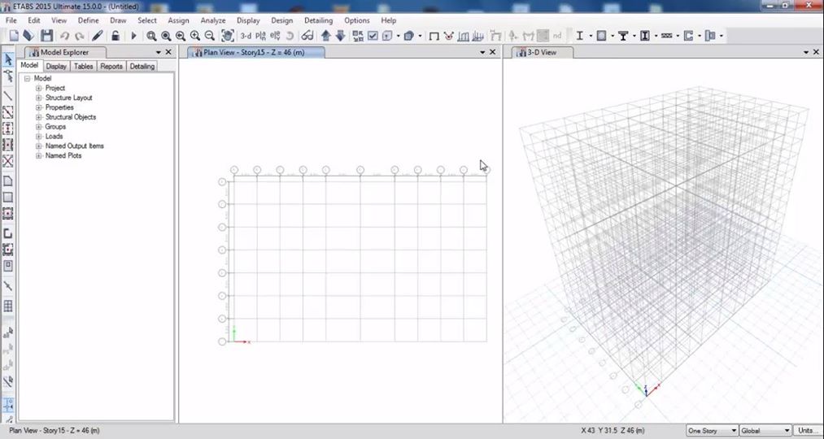Select the rubber band zoom tool
824x439 pixels.
151,36
